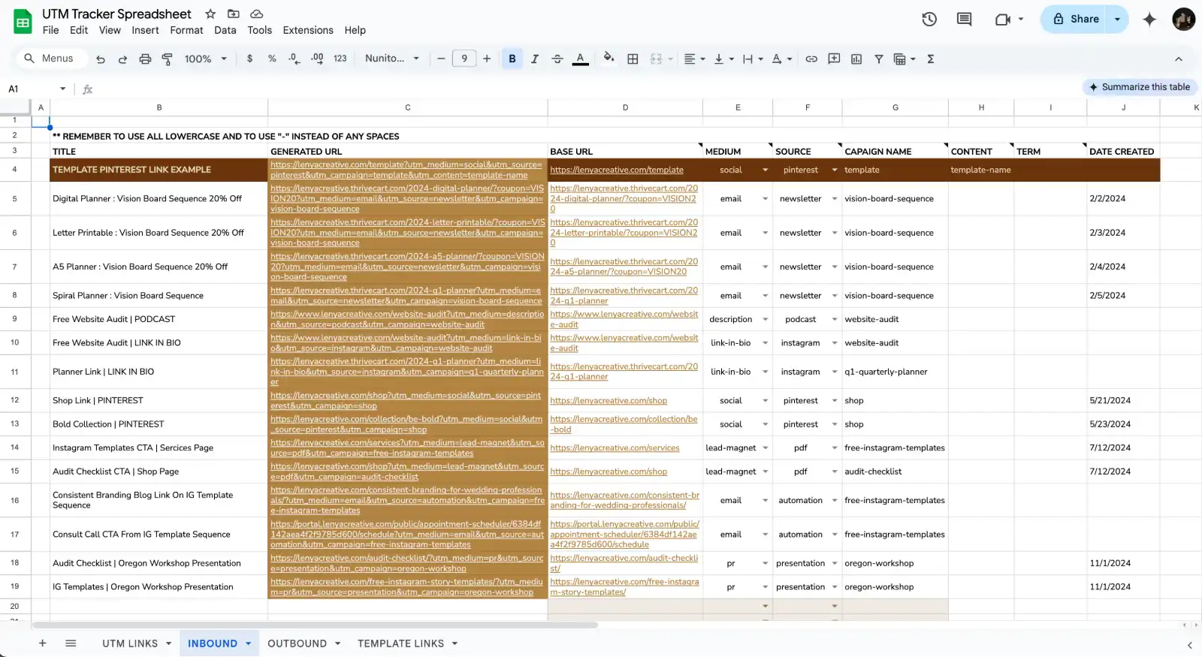Open filter views dropdown

point(905,59)
